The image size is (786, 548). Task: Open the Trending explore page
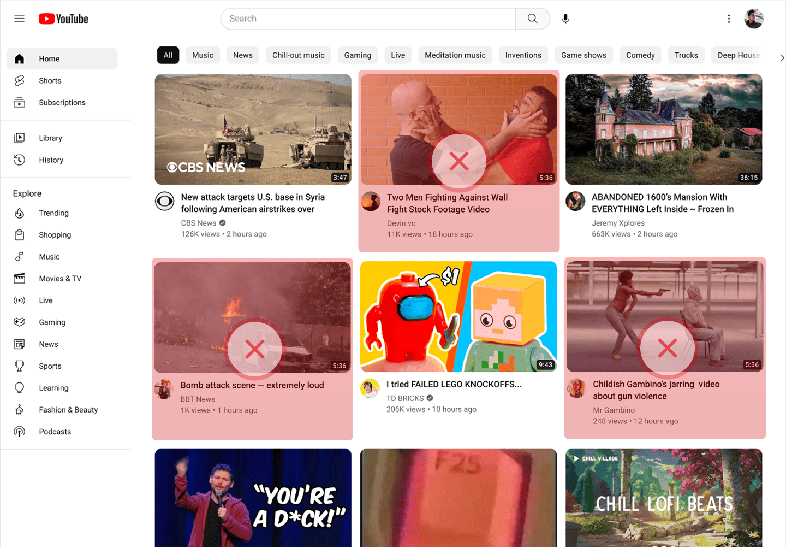(x=53, y=213)
